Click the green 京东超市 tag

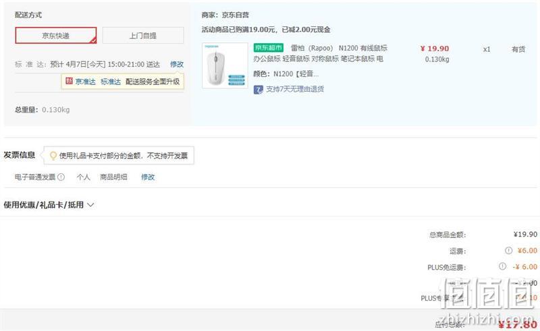pyautogui.click(x=268, y=48)
